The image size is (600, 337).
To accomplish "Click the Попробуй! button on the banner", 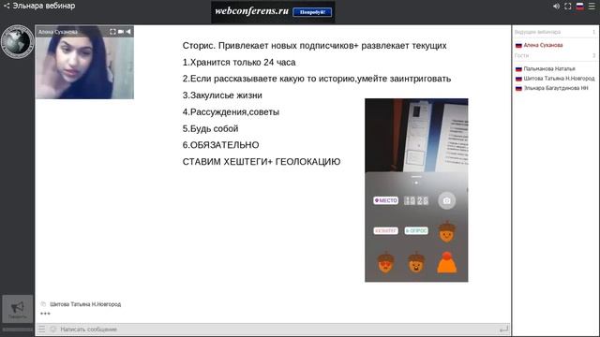I will [x=312, y=12].
